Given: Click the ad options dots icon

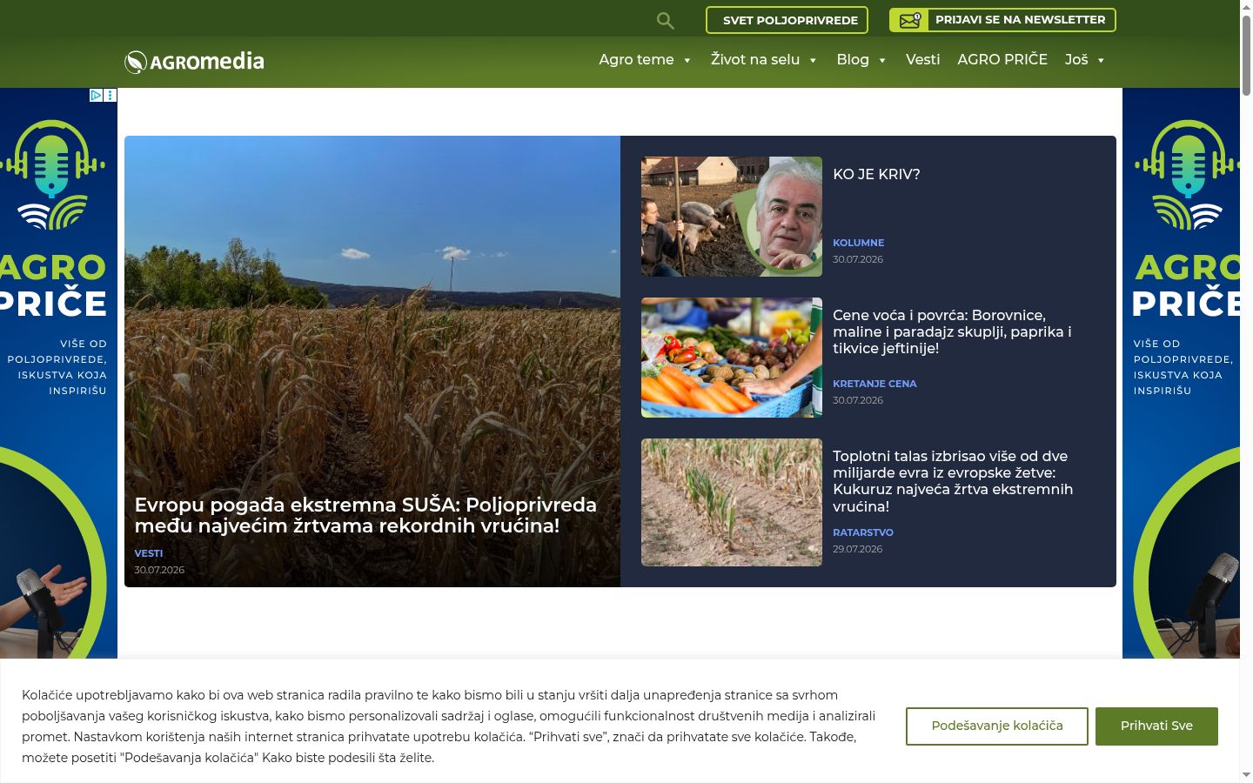Looking at the screenshot, I should click(111, 95).
